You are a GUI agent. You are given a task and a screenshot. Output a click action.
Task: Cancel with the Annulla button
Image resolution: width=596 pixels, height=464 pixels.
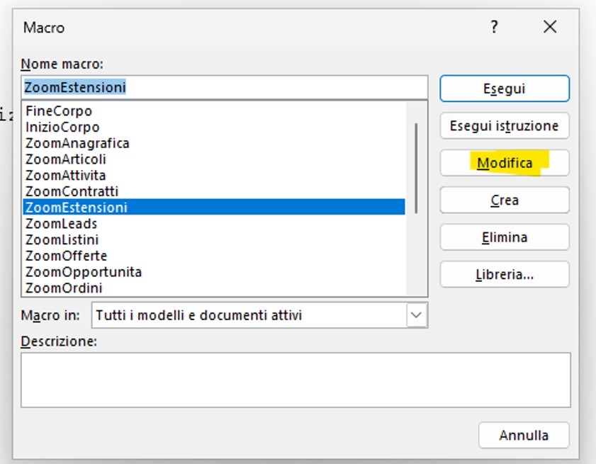523,435
